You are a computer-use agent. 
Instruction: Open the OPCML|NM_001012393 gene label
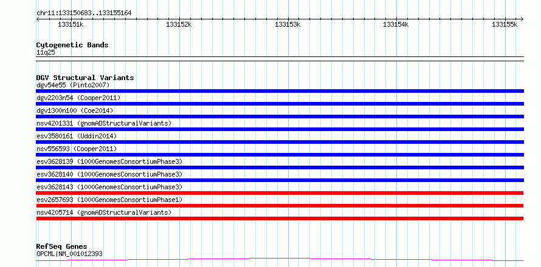pos(69,254)
